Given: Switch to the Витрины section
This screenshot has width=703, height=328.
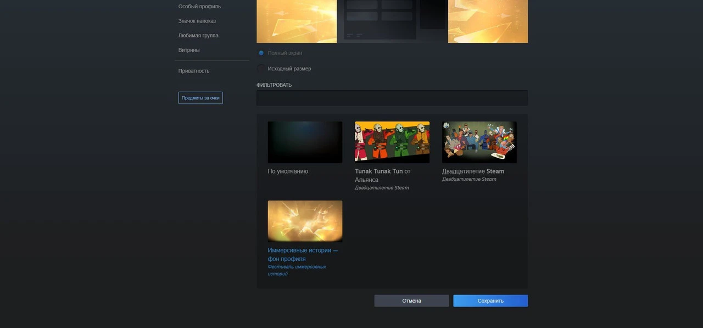Looking at the screenshot, I should [189, 50].
